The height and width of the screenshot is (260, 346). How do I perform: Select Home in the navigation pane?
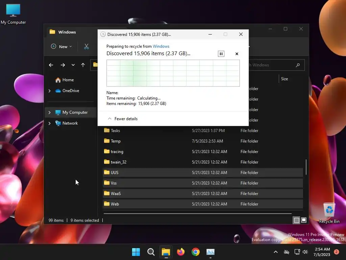[x=68, y=80]
